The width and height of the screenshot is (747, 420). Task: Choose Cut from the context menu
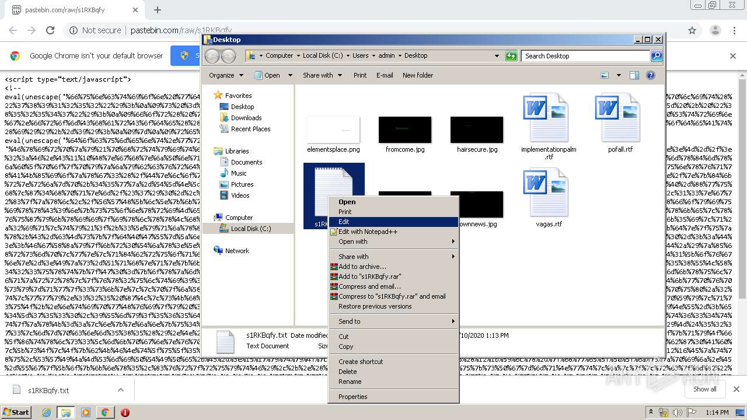click(x=393, y=337)
